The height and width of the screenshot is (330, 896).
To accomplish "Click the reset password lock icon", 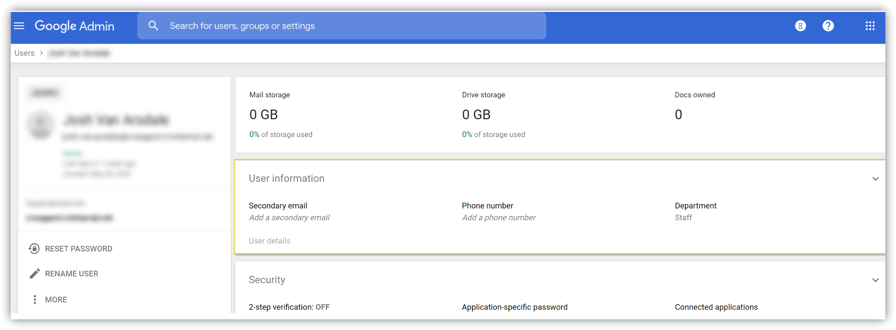I will point(34,249).
